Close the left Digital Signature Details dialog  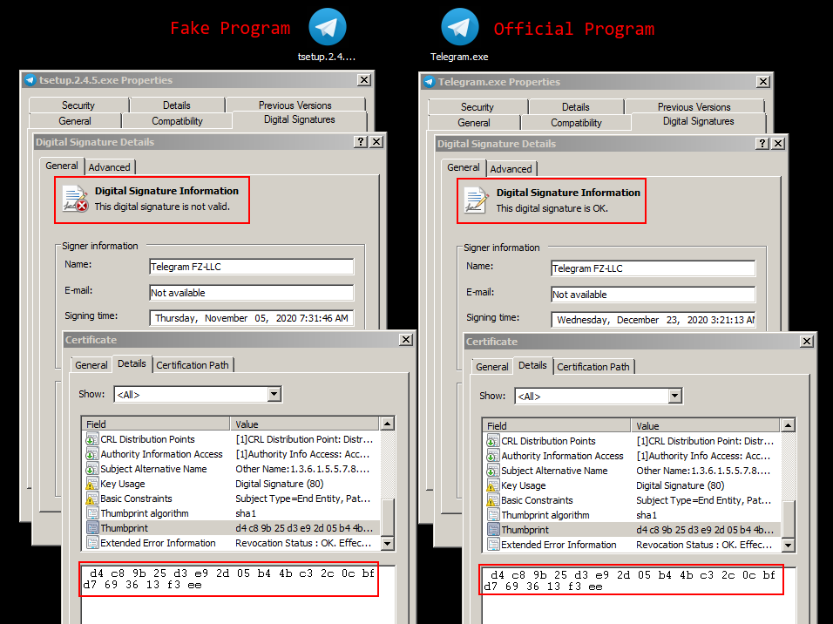[376, 141]
